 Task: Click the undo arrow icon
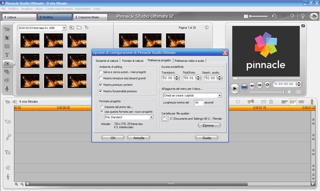point(274,16)
